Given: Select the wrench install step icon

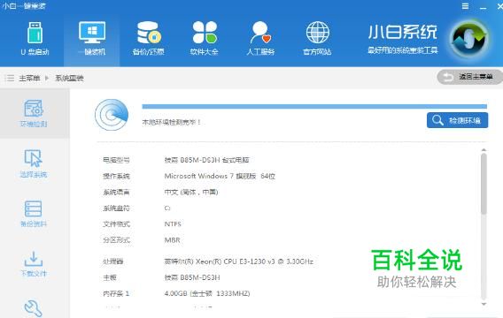Looking at the screenshot, I should [x=33, y=308].
